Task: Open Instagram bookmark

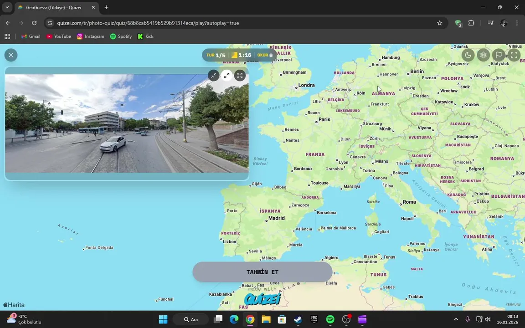Action: (90, 36)
